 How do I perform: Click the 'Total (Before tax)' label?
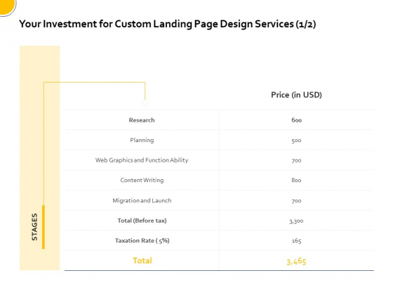[x=142, y=220]
